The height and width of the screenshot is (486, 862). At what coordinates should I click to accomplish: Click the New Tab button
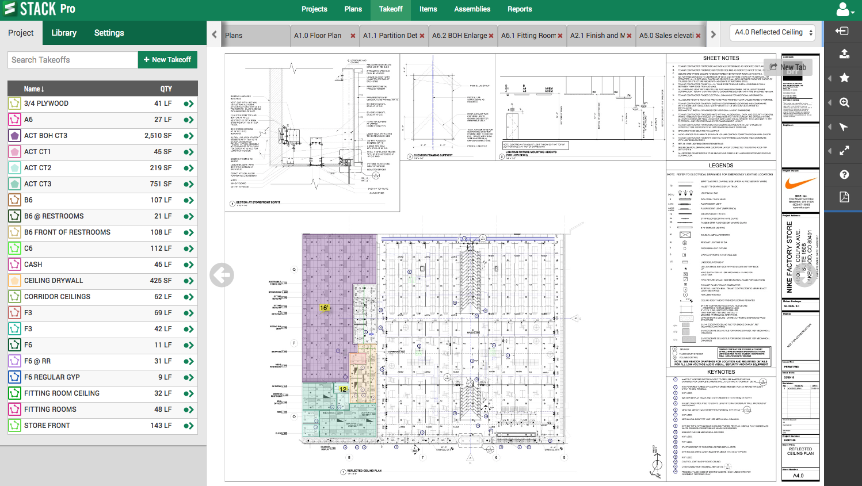[788, 67]
